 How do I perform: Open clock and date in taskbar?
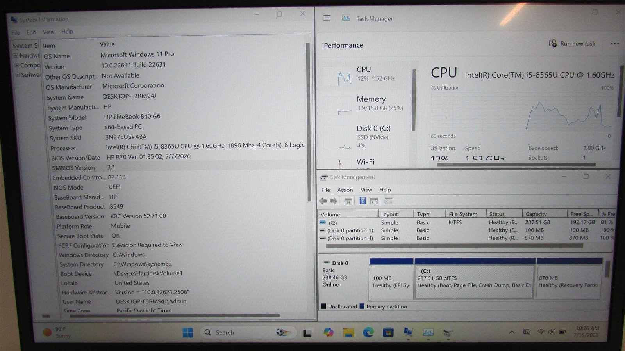587,331
